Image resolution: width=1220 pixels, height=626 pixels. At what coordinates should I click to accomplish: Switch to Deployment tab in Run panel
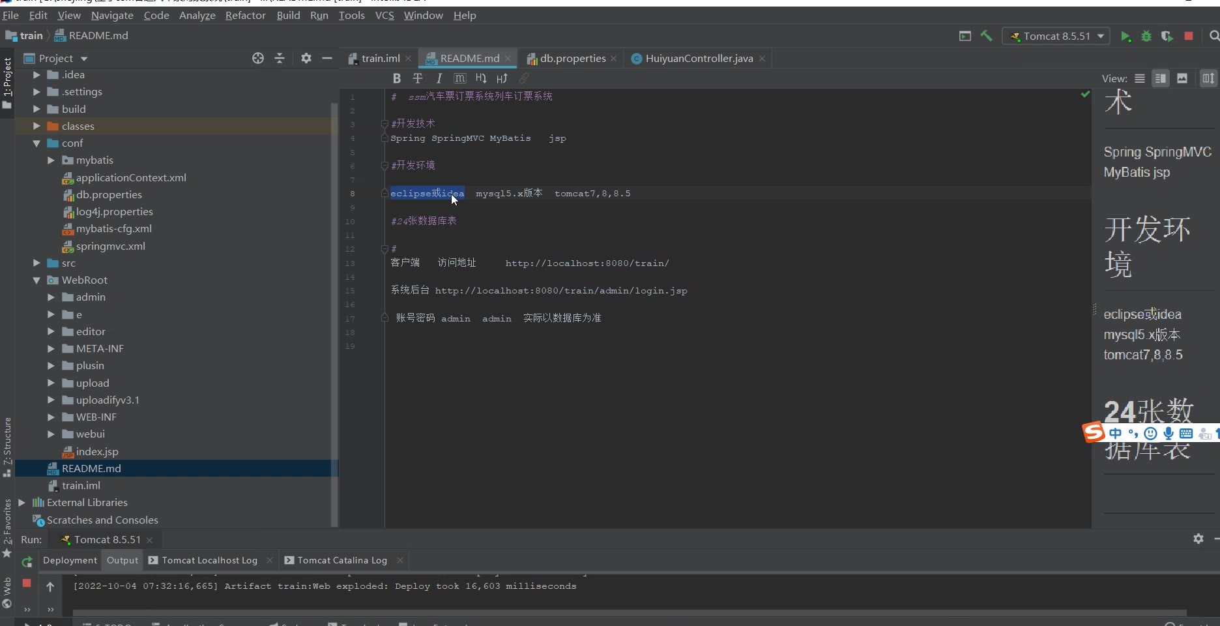click(x=70, y=560)
